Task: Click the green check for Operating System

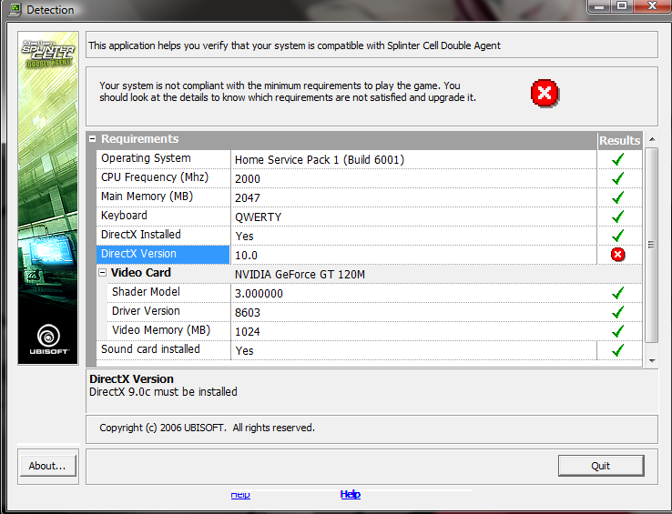Action: (x=617, y=159)
